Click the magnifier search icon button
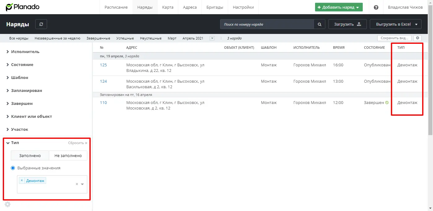 click(x=319, y=24)
